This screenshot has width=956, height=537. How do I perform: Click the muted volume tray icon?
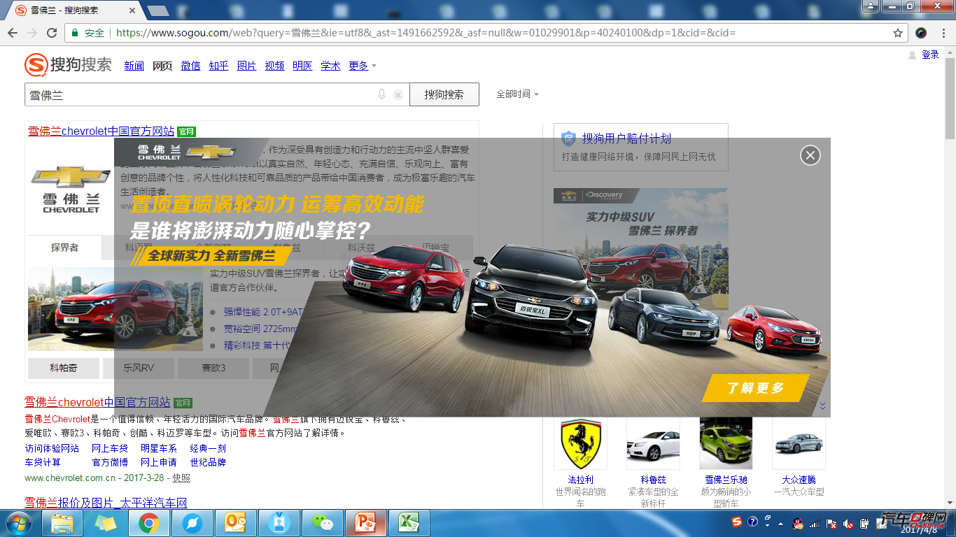coord(848,523)
